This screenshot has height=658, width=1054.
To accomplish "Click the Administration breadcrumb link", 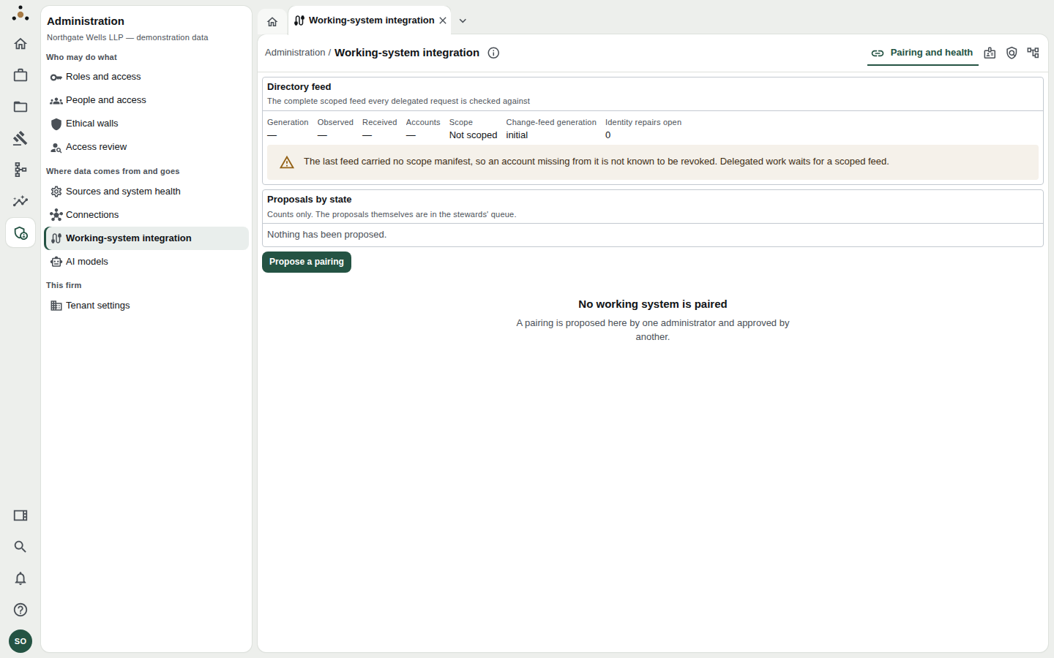I will (x=295, y=53).
